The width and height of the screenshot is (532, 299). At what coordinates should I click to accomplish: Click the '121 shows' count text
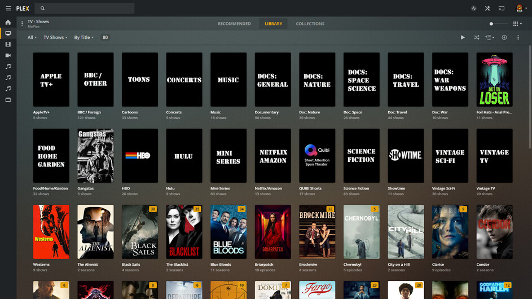tap(86, 118)
